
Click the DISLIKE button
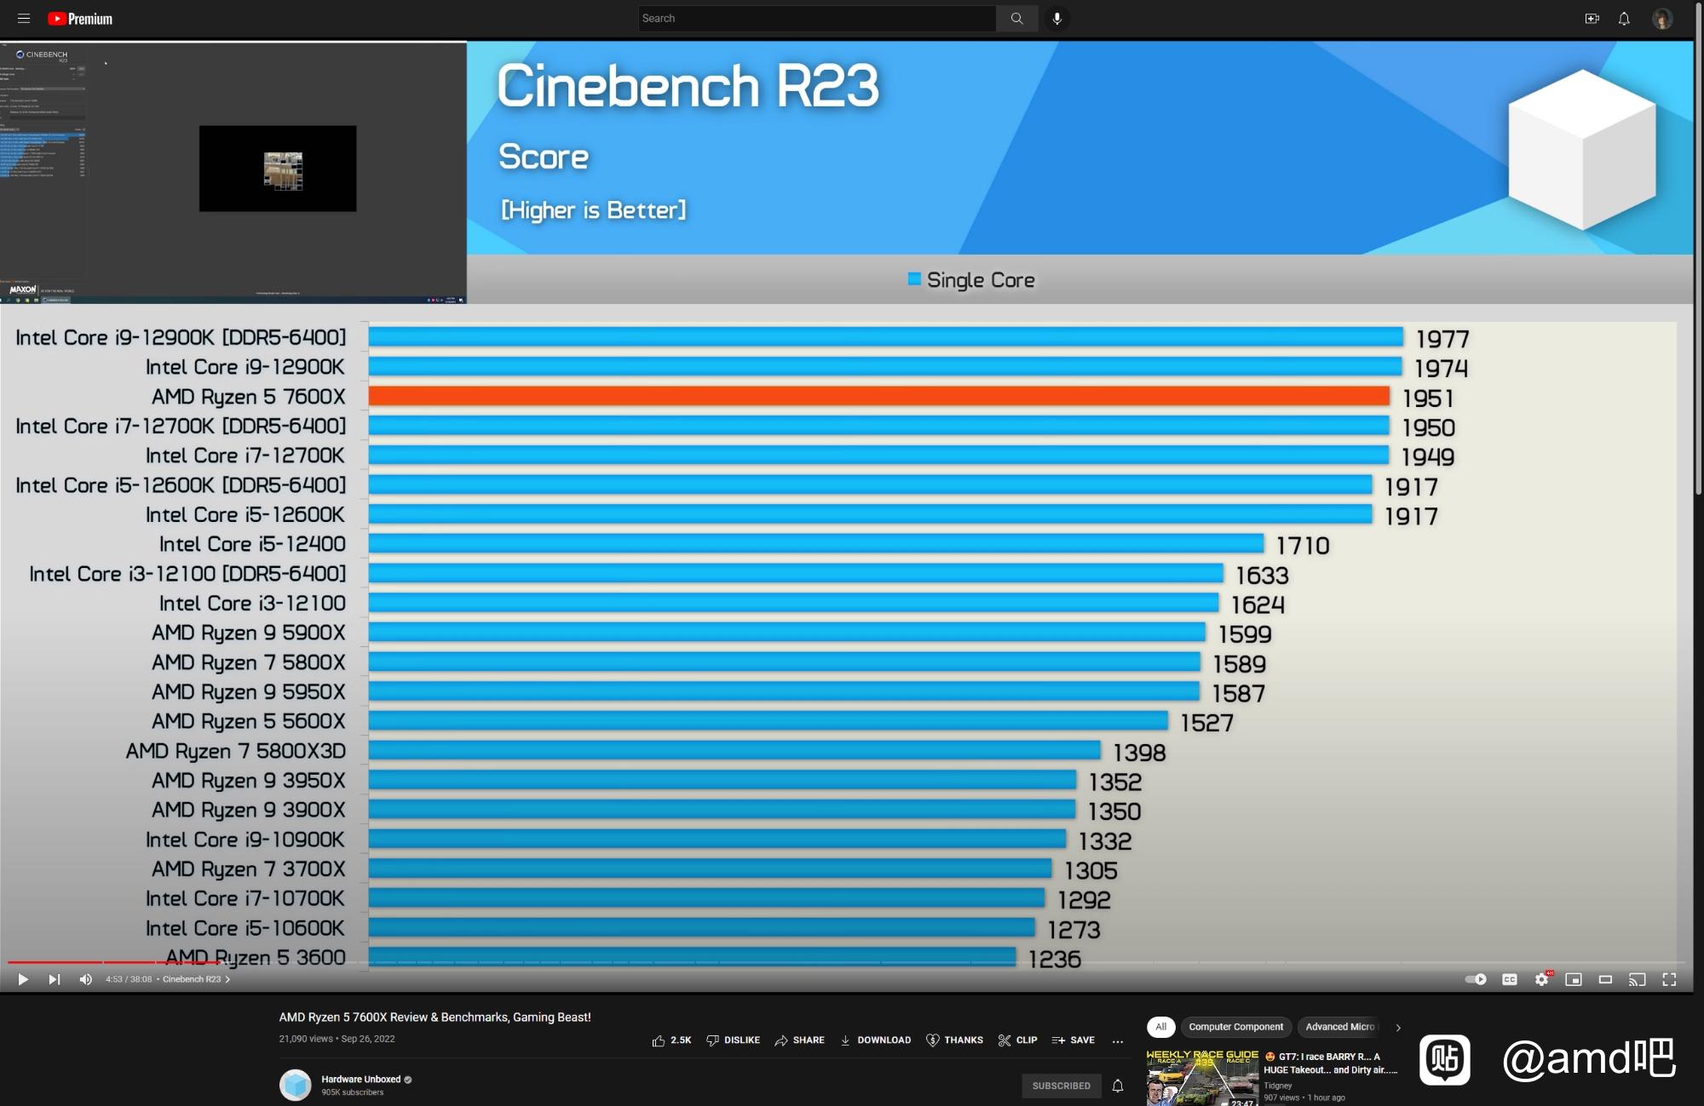[733, 1040]
